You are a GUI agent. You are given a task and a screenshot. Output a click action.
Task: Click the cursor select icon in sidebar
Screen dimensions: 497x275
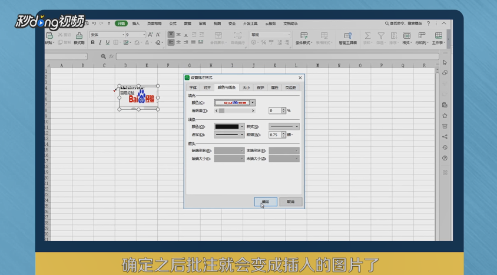click(445, 62)
